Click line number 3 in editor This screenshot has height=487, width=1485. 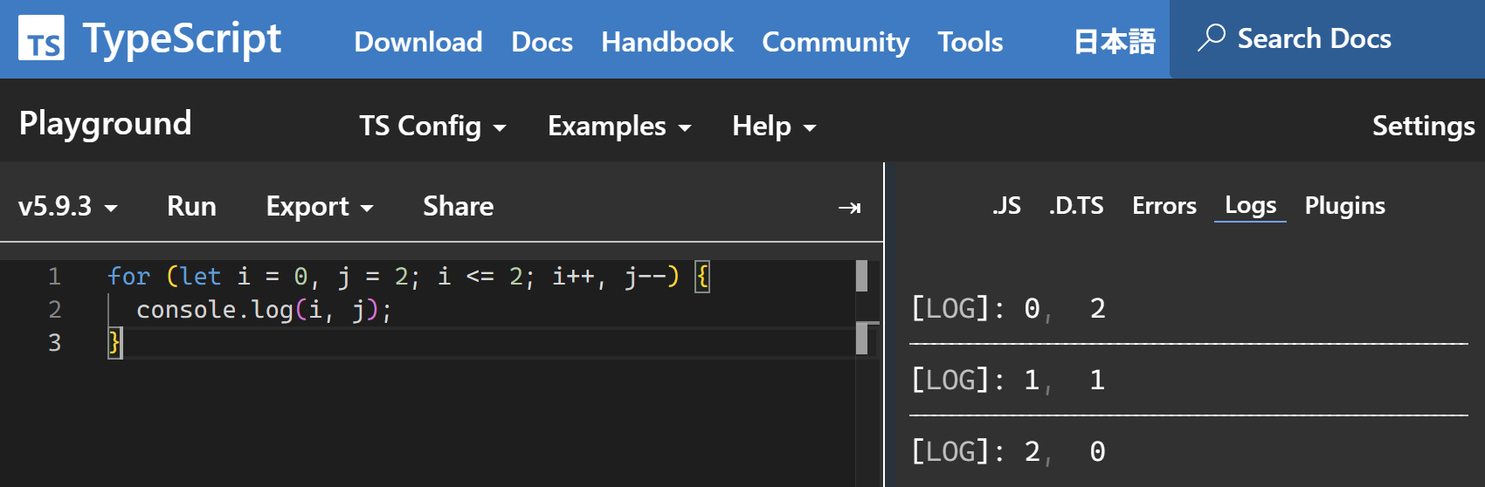[x=54, y=343]
